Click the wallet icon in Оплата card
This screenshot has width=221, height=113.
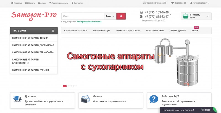85,99
